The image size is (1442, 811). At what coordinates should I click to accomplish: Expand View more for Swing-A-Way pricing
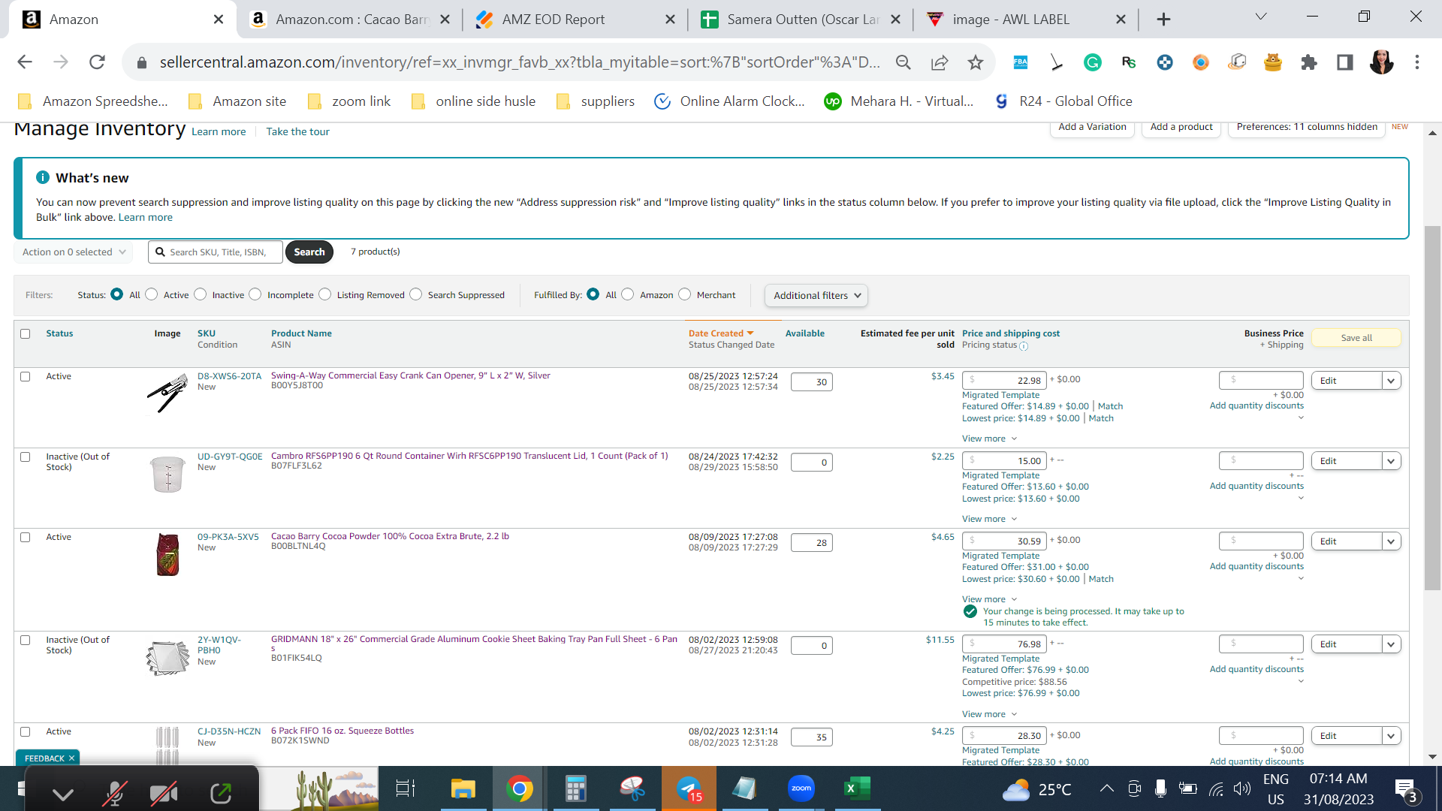point(989,439)
